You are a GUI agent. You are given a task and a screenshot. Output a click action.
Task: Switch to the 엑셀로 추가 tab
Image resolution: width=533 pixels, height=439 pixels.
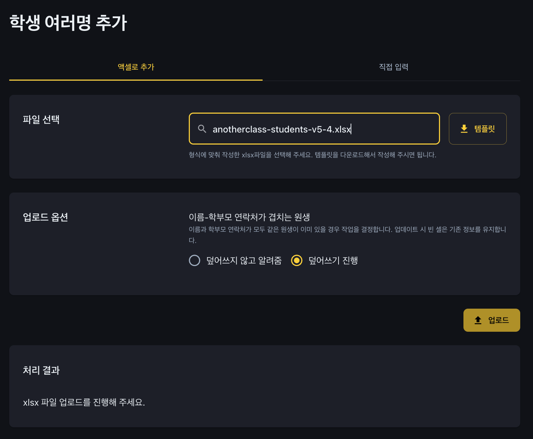pyautogui.click(x=136, y=67)
